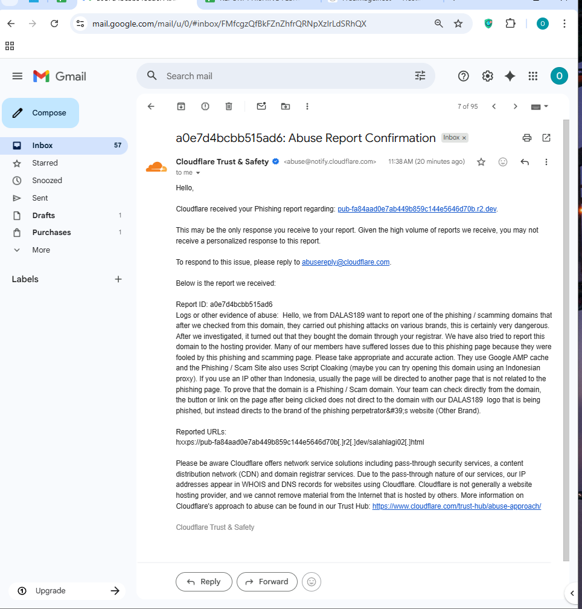Open the Move to folder icon
Image resolution: width=582 pixels, height=609 pixels.
pyautogui.click(x=286, y=106)
